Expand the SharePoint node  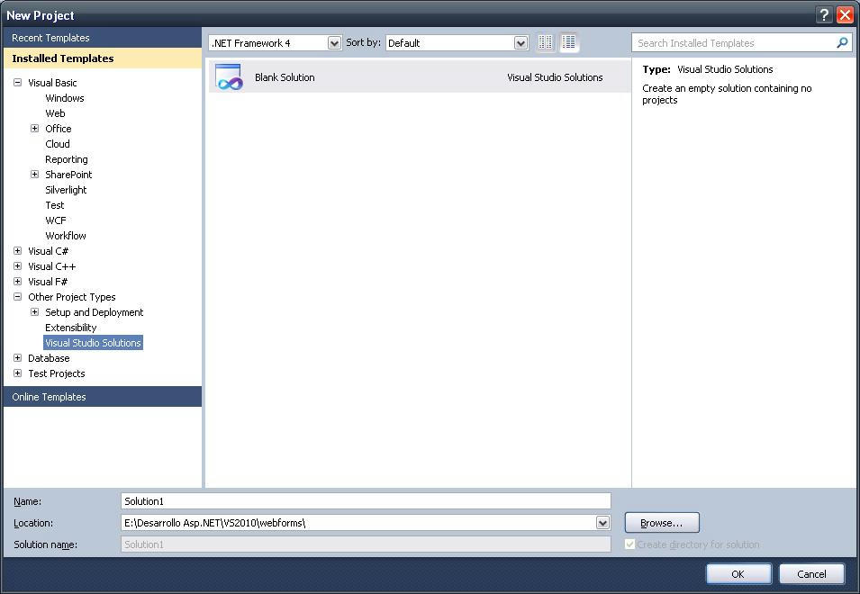(x=34, y=175)
